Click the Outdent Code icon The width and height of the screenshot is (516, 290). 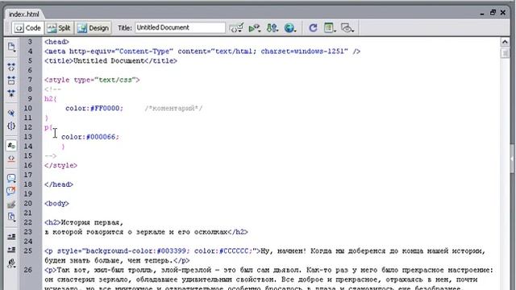tap(11, 250)
